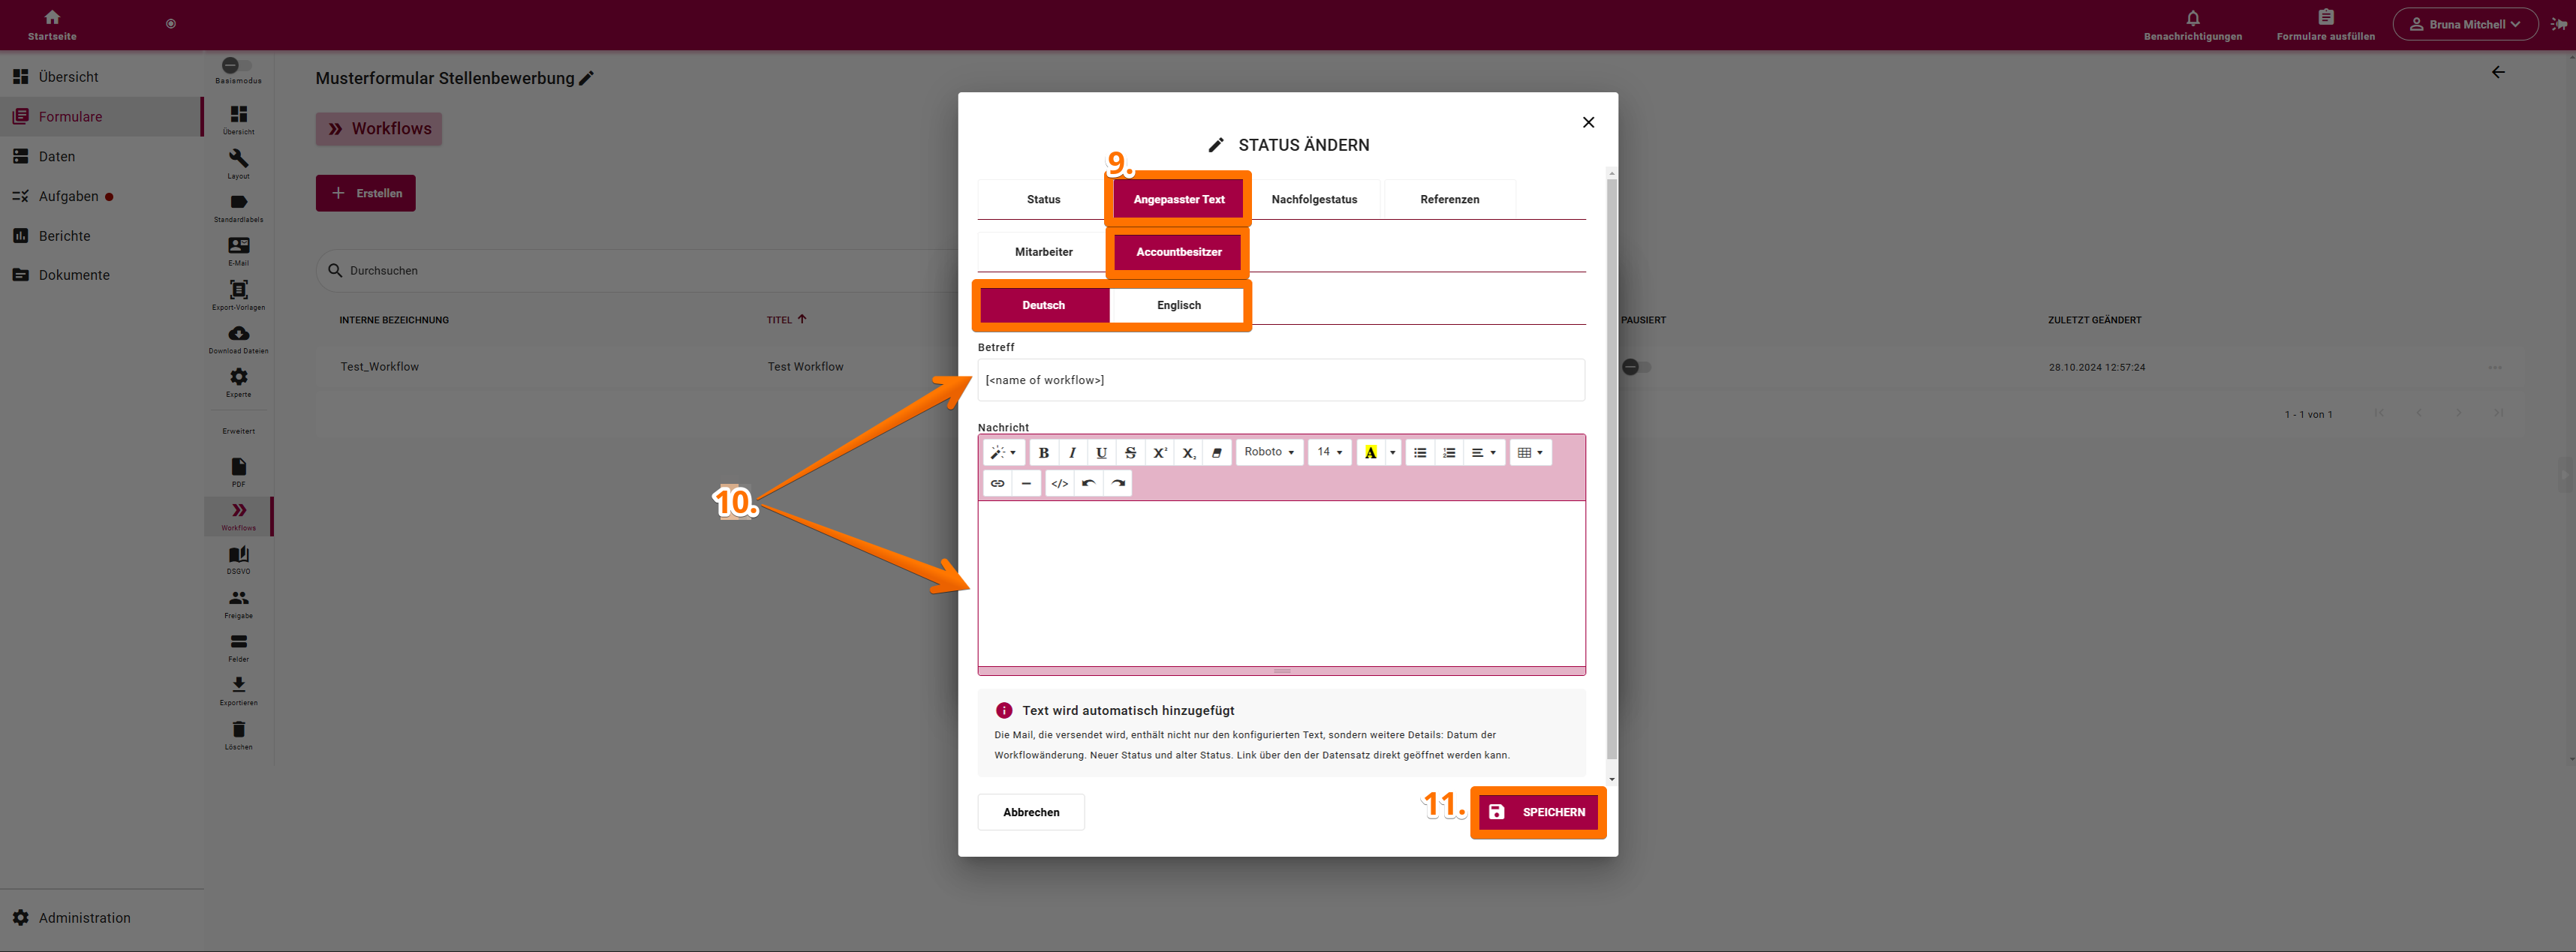Redo edit in message editor
This screenshot has width=2576, height=952.
tap(1118, 484)
